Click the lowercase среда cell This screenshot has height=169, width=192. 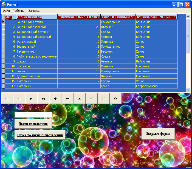pos(118,86)
